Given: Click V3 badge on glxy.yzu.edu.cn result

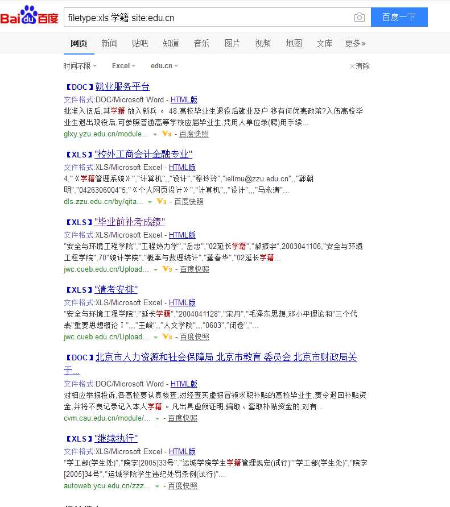Looking at the screenshot, I should tap(167, 134).
